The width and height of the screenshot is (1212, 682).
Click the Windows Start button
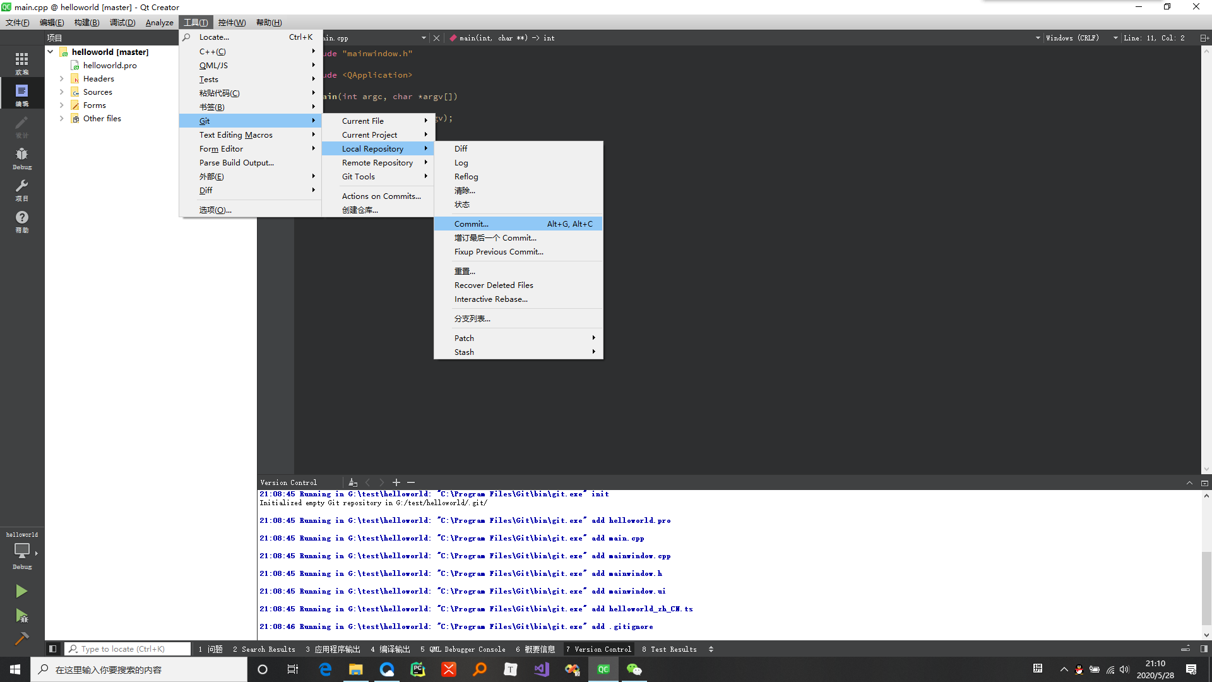15,669
